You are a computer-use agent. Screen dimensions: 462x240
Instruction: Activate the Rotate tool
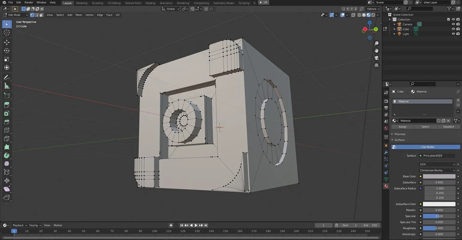click(7, 51)
